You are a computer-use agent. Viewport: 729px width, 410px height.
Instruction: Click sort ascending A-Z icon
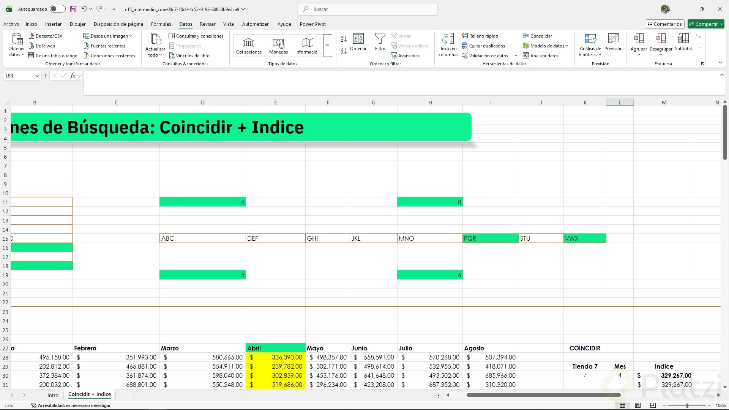pos(344,39)
